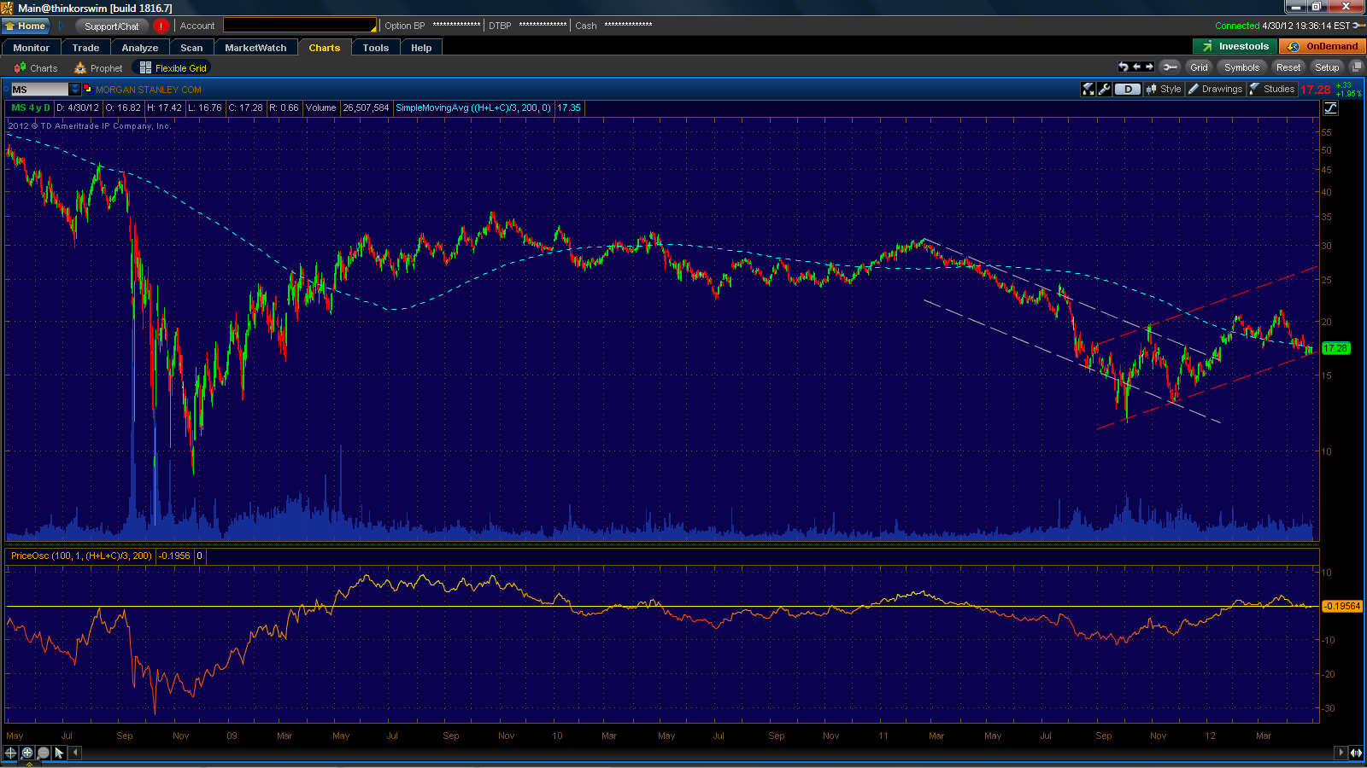This screenshot has width=1367, height=768.
Task: Click the Volume value 26,507,584
Action: pyautogui.click(x=366, y=108)
